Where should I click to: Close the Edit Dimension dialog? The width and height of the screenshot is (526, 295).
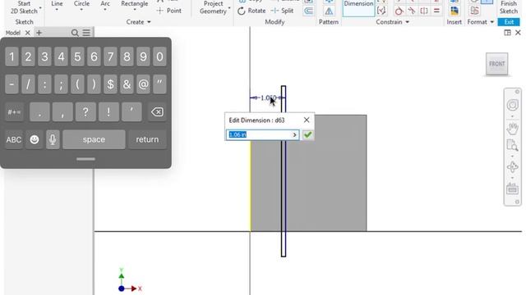coord(307,120)
